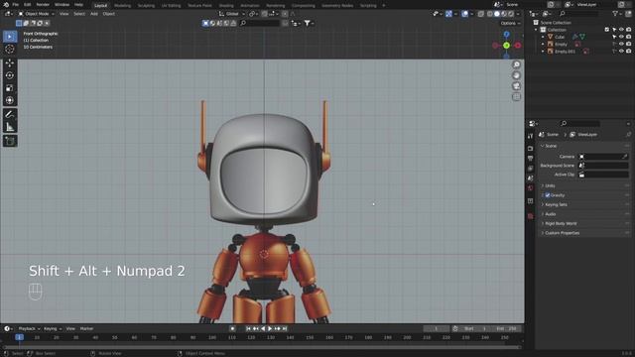Click green Y axis on navigation gizmo
The height and width of the screenshot is (357, 635).
coord(506,46)
